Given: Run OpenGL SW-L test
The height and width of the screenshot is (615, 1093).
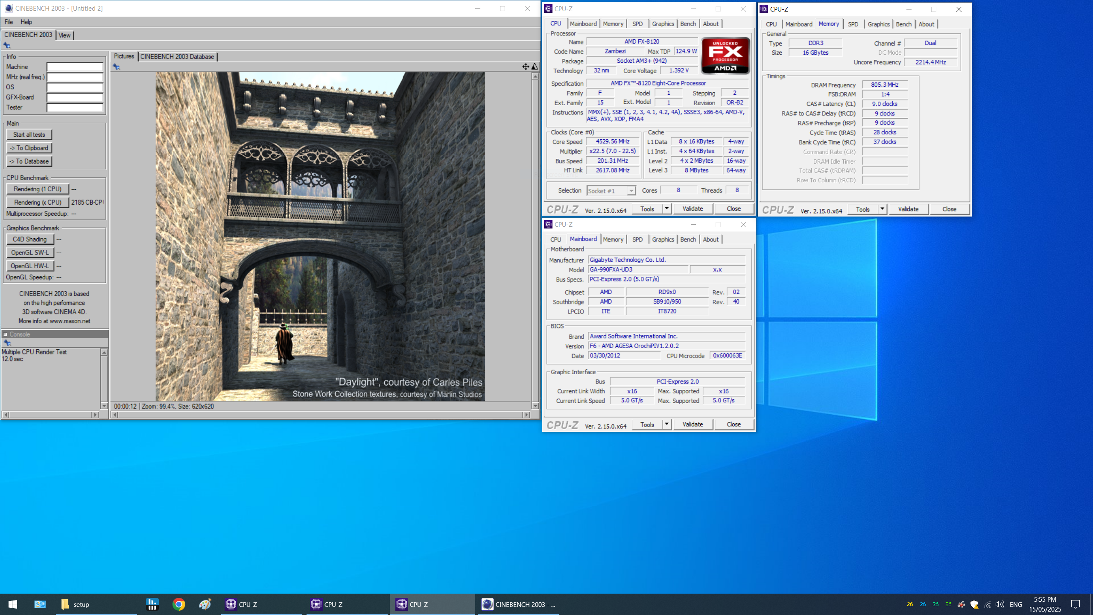Looking at the screenshot, I should [30, 252].
